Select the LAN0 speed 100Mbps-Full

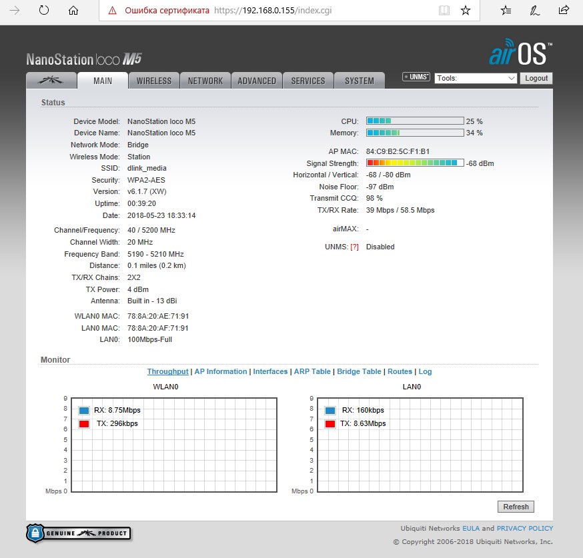click(149, 339)
